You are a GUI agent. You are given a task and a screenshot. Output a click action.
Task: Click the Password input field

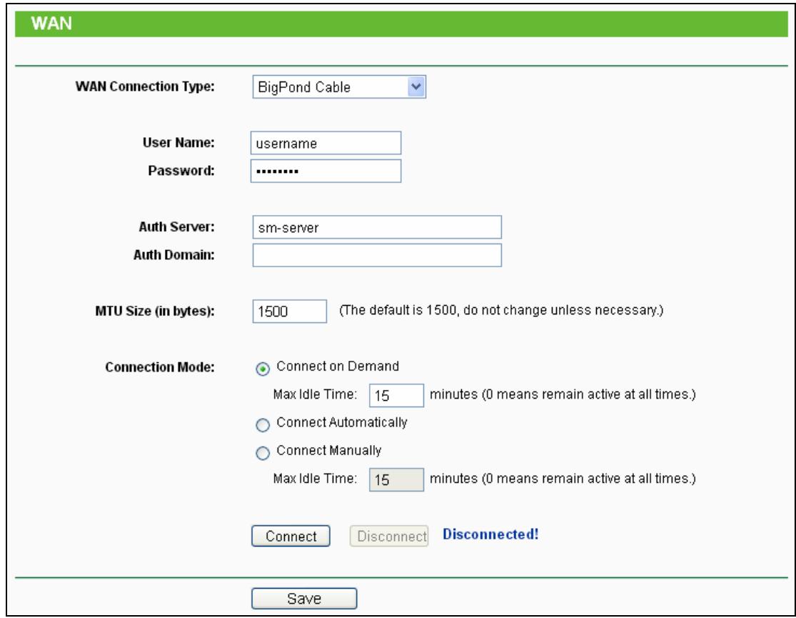tap(326, 171)
